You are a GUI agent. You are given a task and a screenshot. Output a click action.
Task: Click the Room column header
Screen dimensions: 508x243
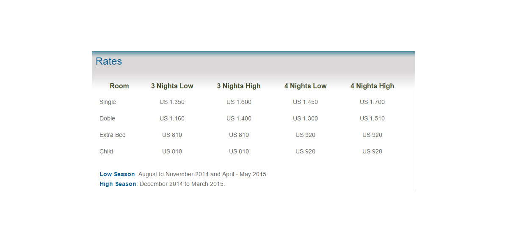pos(119,86)
